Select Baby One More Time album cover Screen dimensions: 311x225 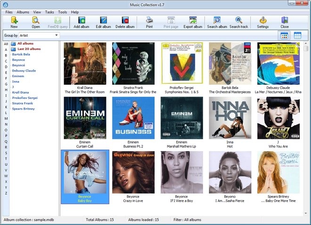(278, 172)
